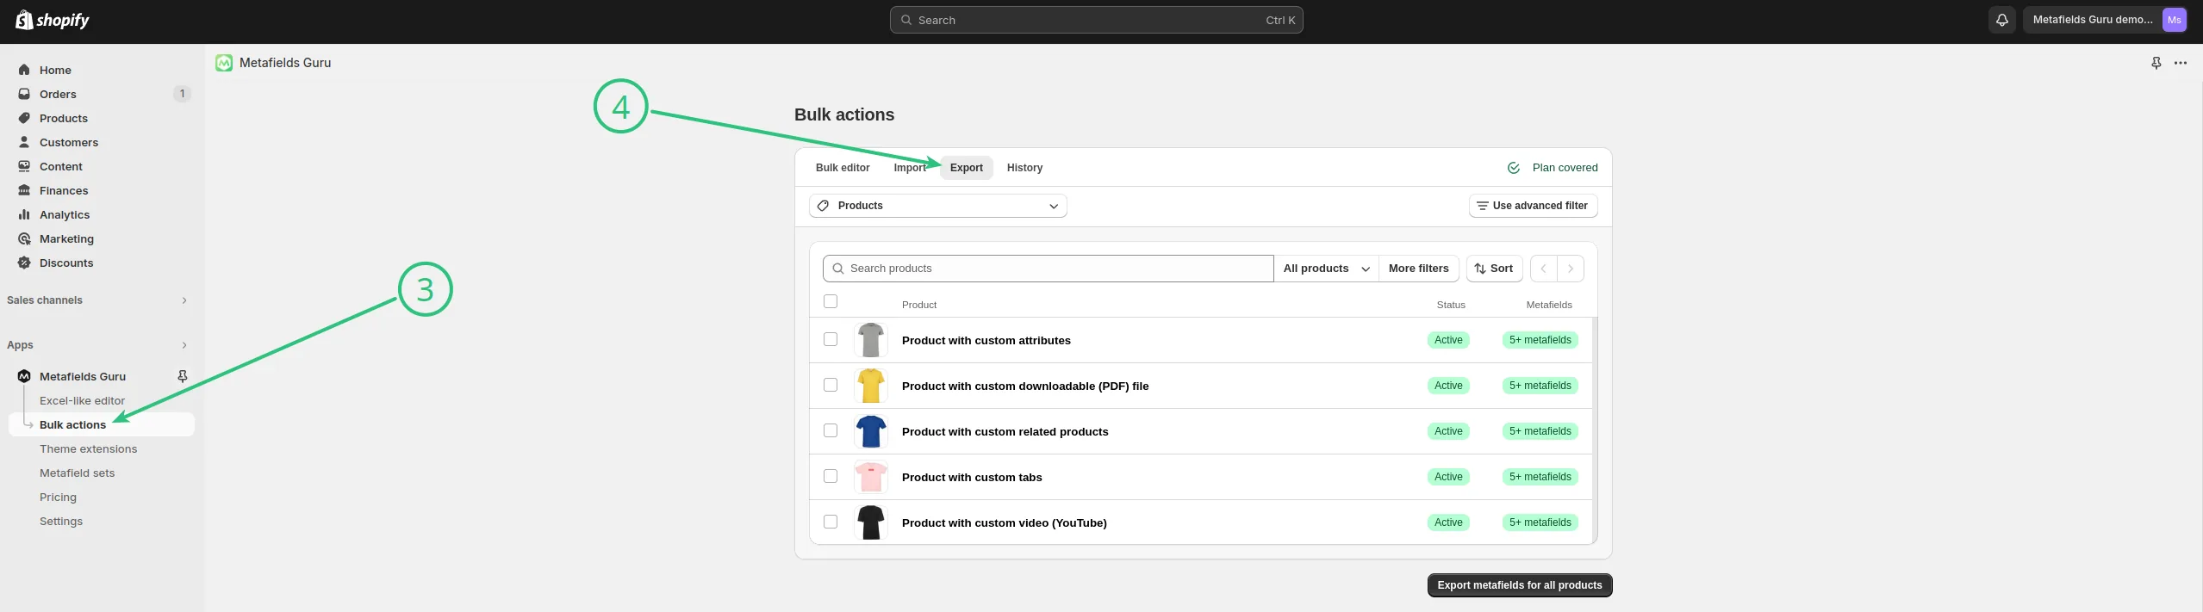
Task: Open the three-dot more options menu
Action: (2180, 63)
